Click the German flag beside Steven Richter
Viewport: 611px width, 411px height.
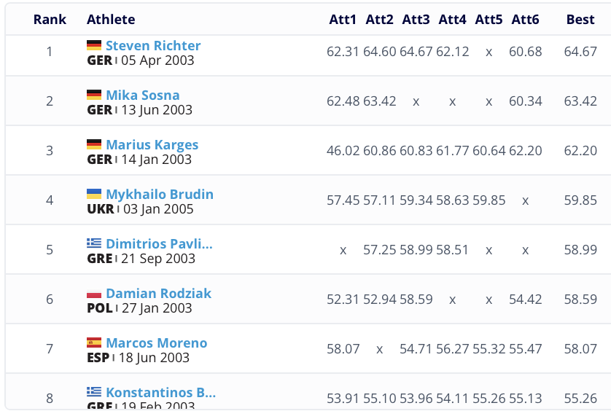coord(94,45)
